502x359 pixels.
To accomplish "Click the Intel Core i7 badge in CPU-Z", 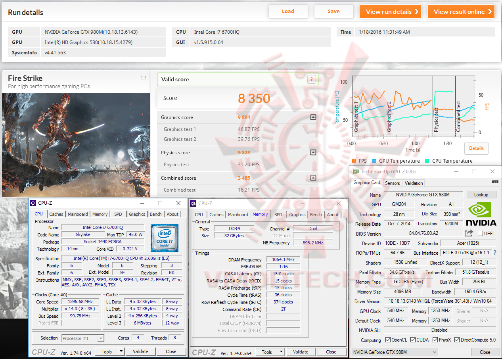I will coord(165,238).
